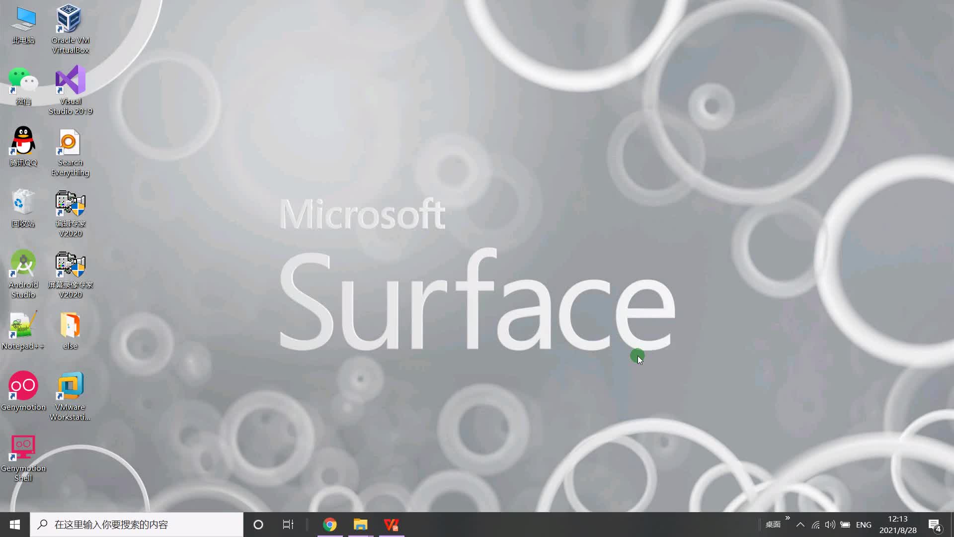Show hidden system tray icons
954x537 pixels.
click(800, 525)
